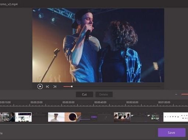The height and width of the screenshot is (140, 188).
Task: Skip to the next frame marker icon
Action: pos(55,87)
